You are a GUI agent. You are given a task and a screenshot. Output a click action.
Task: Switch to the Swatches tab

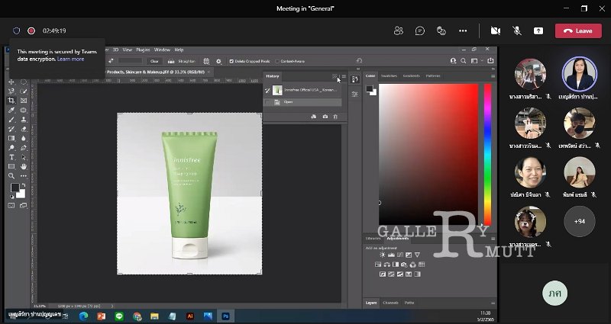[390, 76]
